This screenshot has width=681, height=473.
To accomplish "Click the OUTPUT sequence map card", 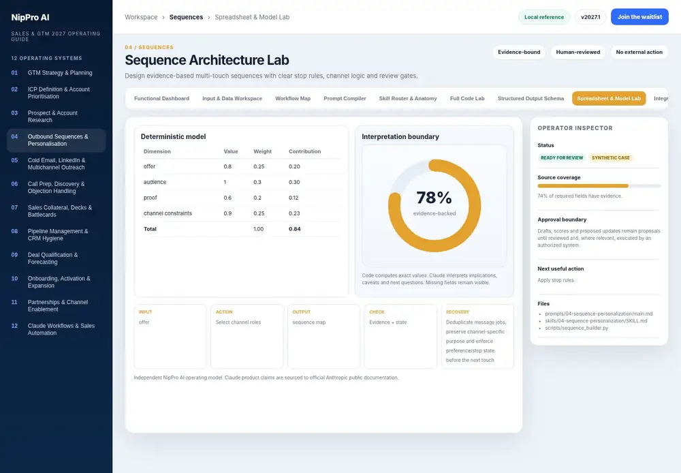I will point(323,336).
